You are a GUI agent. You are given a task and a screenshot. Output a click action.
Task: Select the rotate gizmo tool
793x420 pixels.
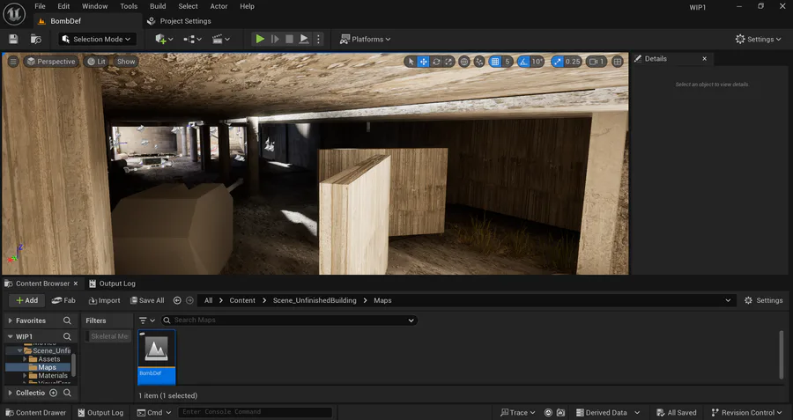click(x=436, y=62)
